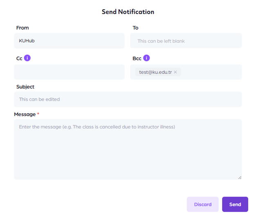254x215 pixels.
Task: Click the From field containing KUHub
Action: click(x=69, y=41)
